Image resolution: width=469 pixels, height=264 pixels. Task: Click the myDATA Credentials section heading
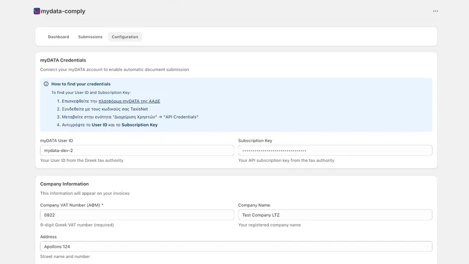pyautogui.click(x=63, y=60)
